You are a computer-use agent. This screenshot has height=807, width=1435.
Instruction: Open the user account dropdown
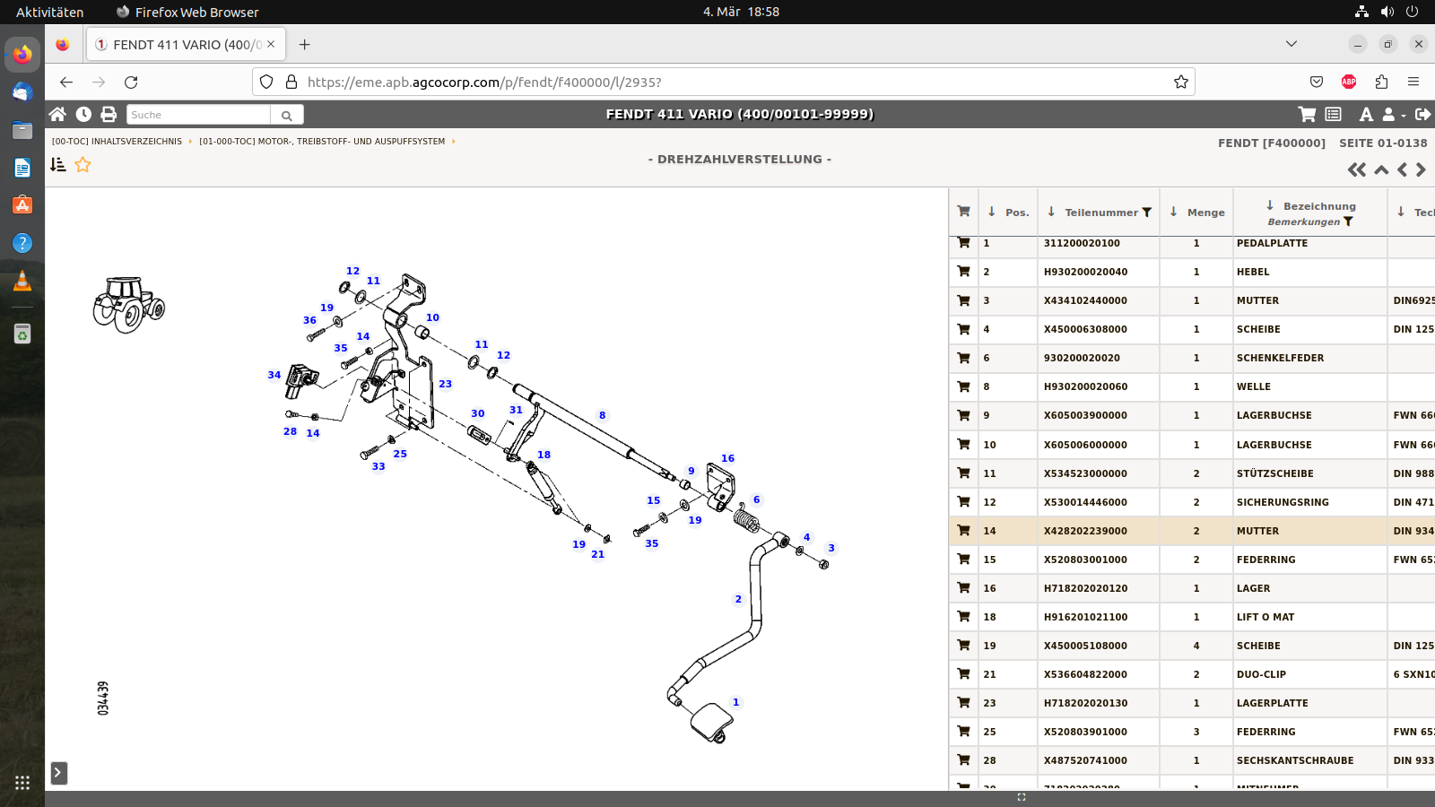[x=1393, y=114]
